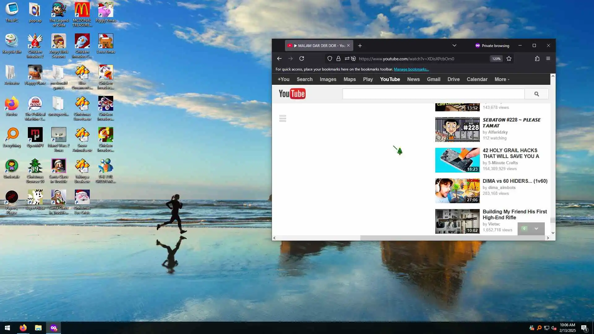The width and height of the screenshot is (594, 334).
Task: Expand the gray widget chevron at bottom right
Action: tap(536, 229)
